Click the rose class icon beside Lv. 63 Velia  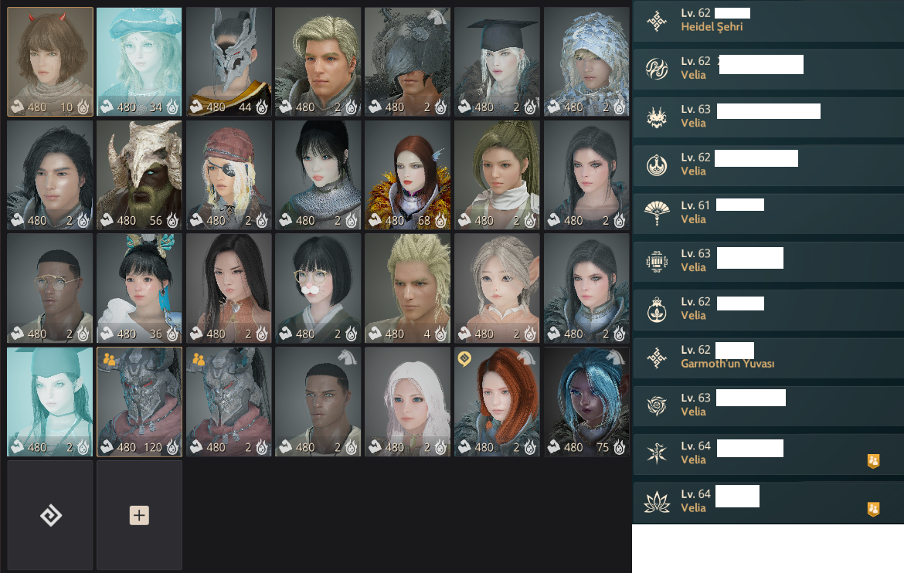point(657,405)
